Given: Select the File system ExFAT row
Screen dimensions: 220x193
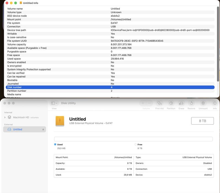Looking at the screenshot, I should click(110, 23).
